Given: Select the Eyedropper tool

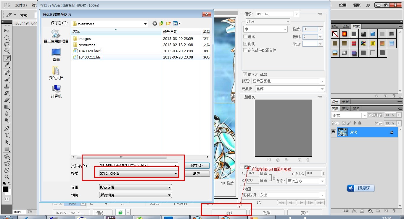Looking at the screenshot, I should [x=7, y=65].
